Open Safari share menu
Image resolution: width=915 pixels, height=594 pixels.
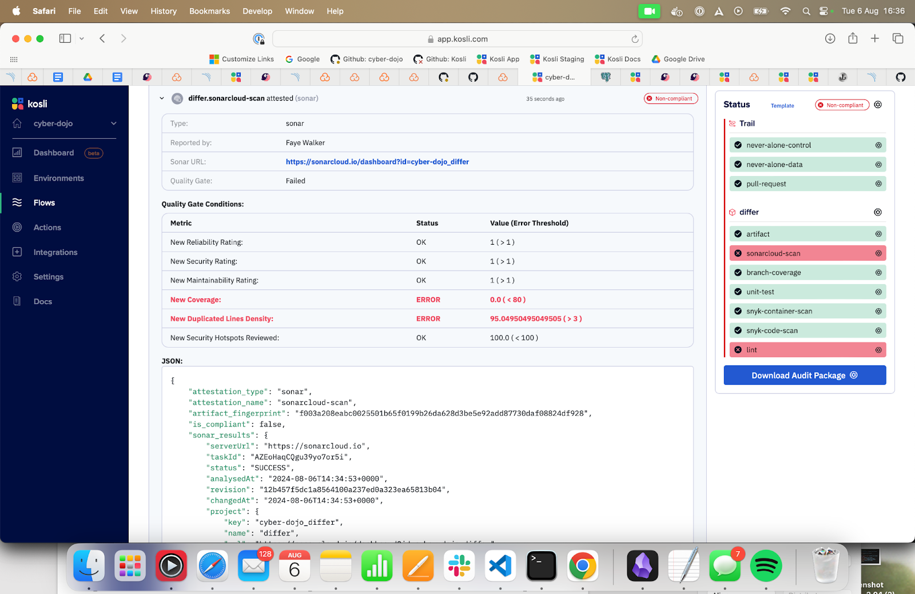click(853, 38)
